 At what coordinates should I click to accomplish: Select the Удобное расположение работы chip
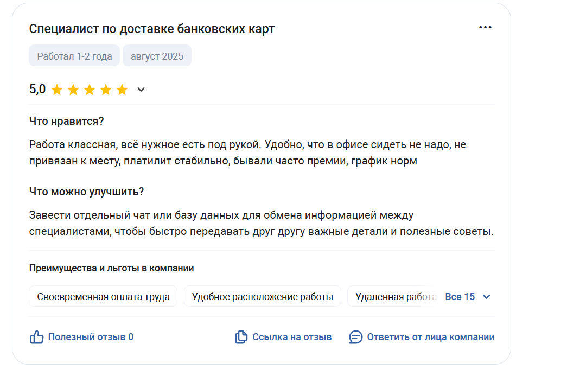click(263, 296)
